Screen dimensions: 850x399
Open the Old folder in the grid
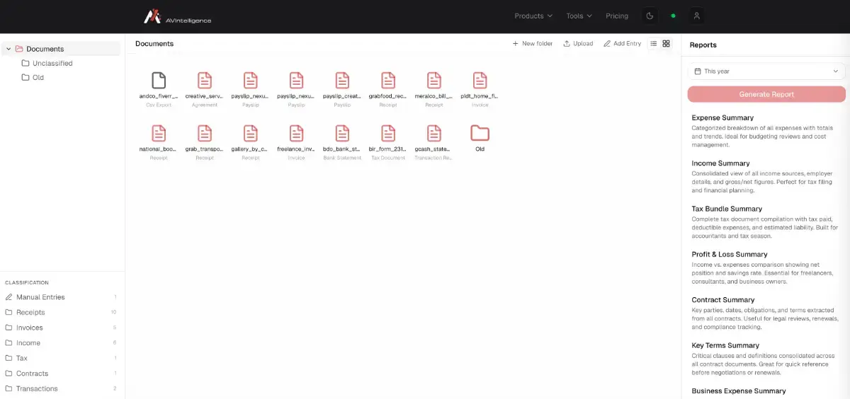point(480,138)
